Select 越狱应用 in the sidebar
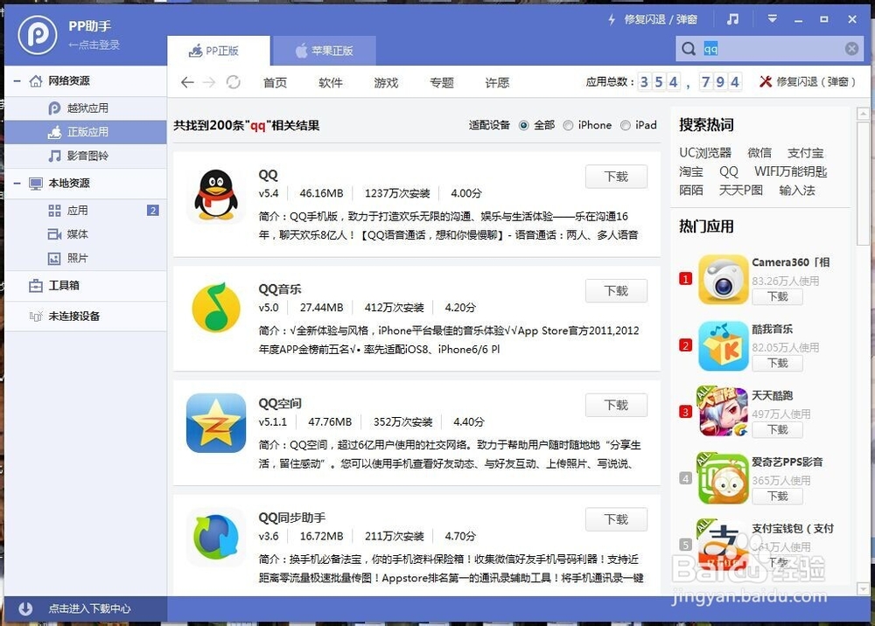The width and height of the screenshot is (875, 626). (x=86, y=108)
